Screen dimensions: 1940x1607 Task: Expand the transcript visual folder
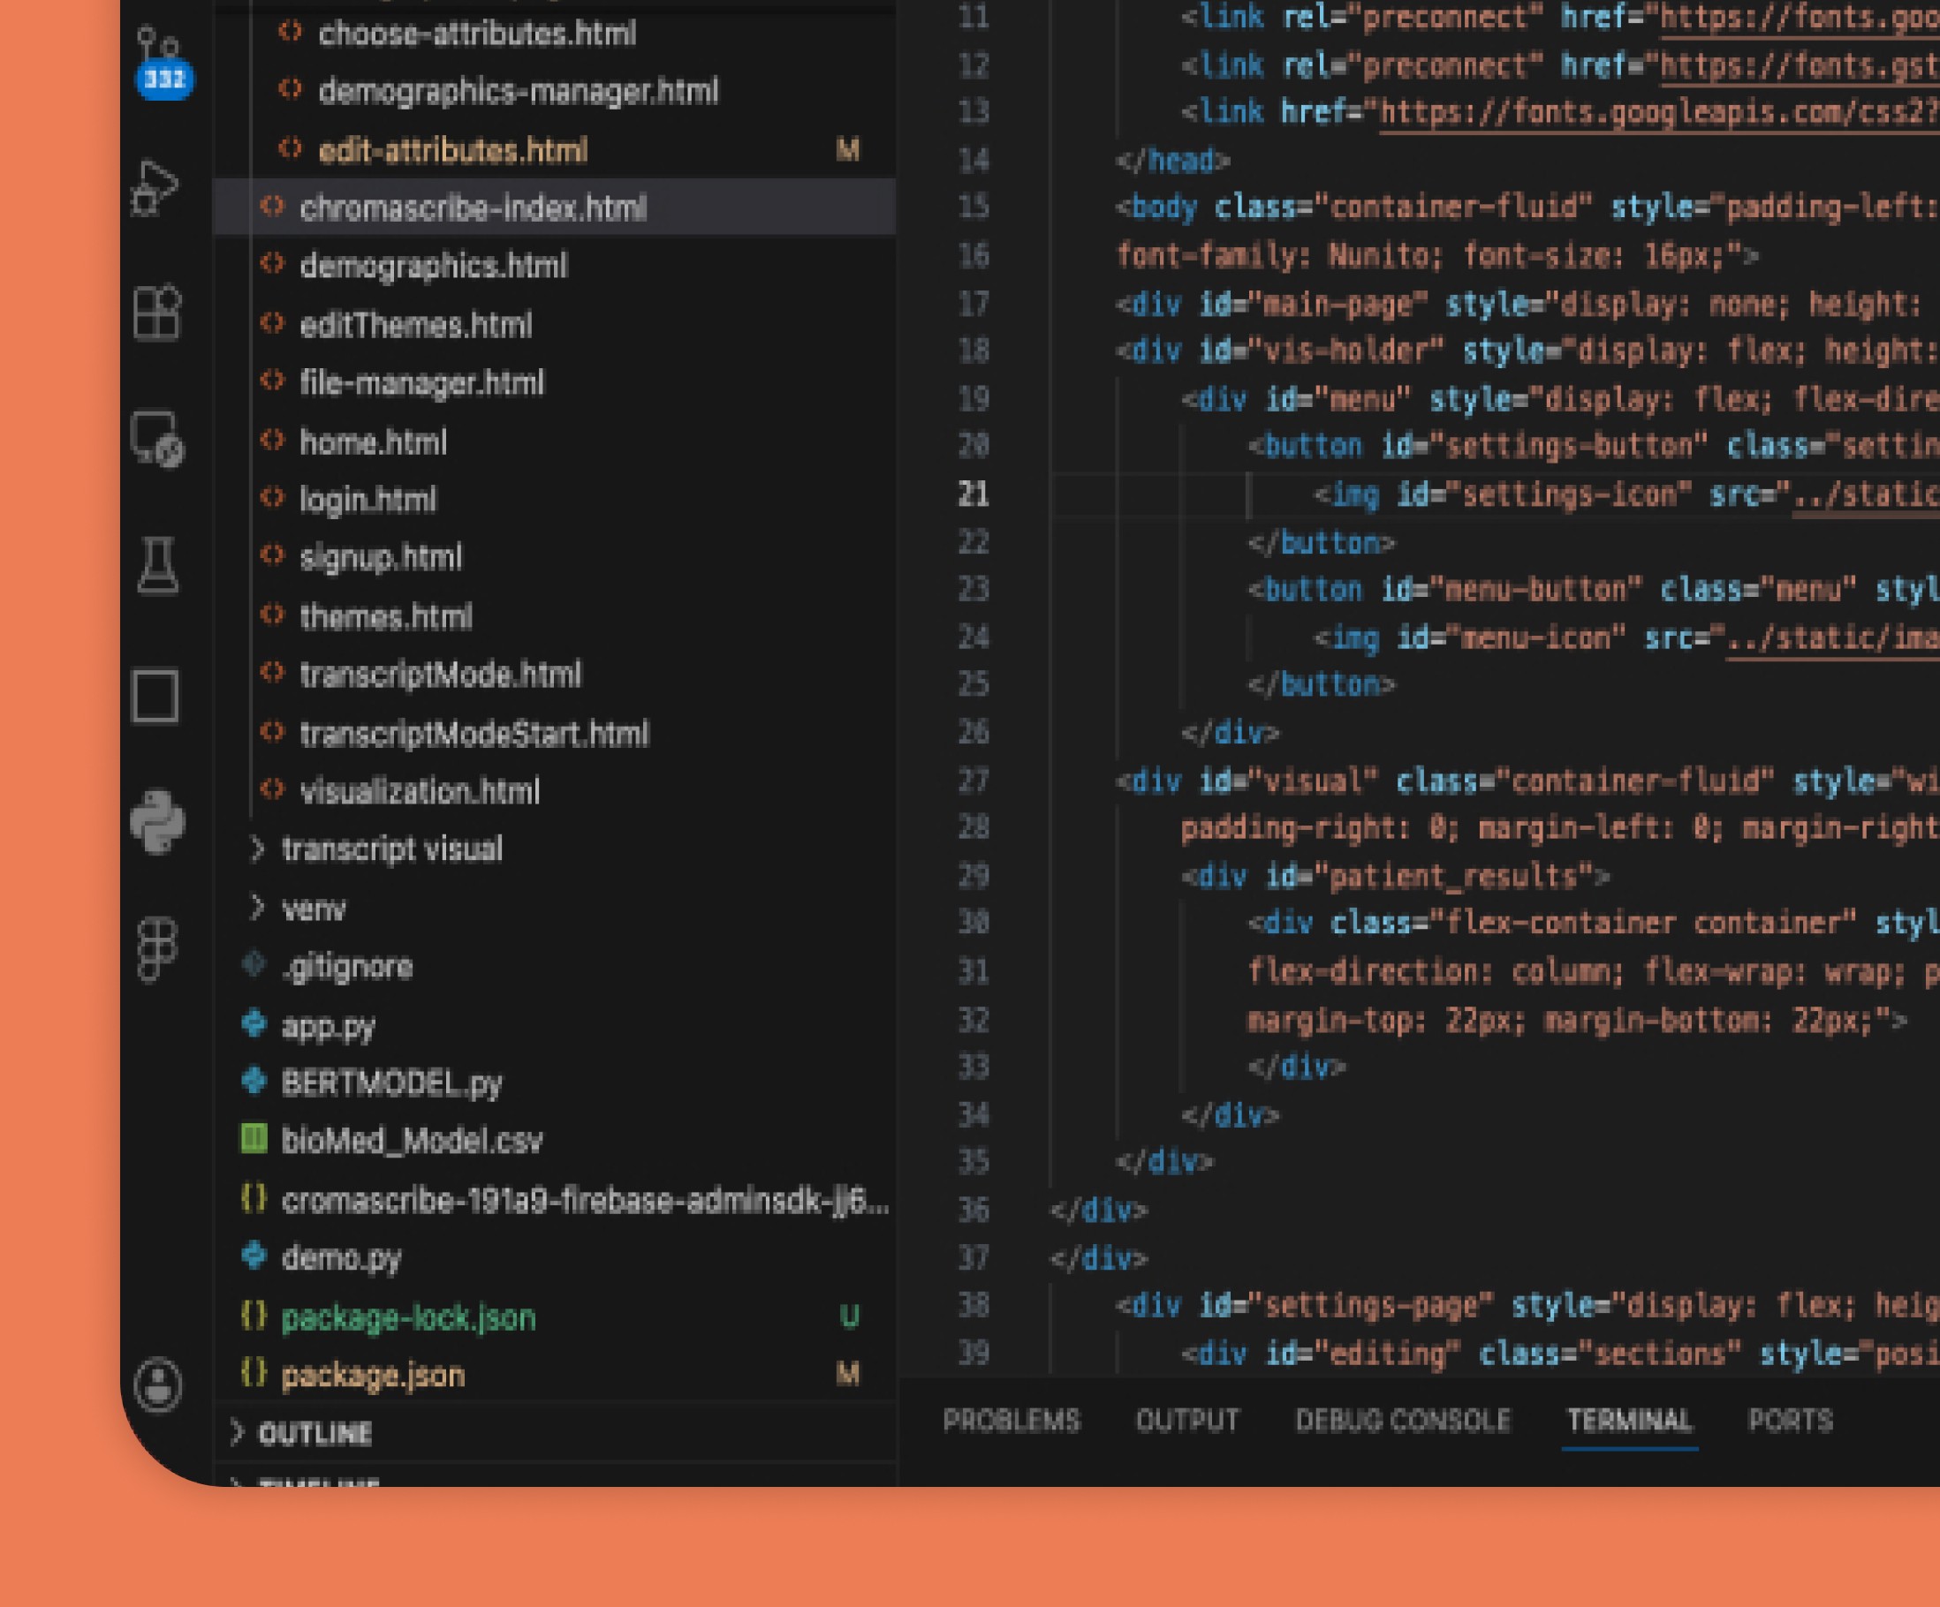tap(391, 849)
